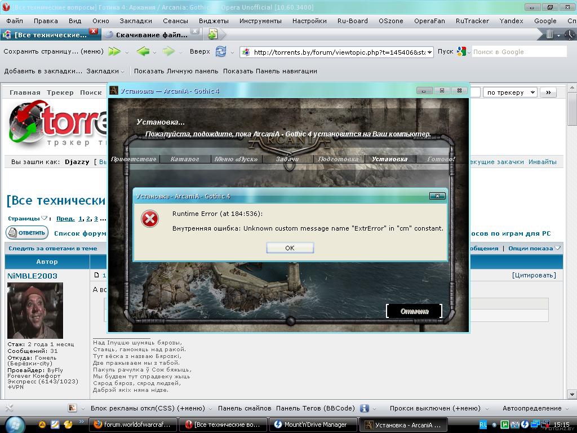Click the Инвайты link
Image resolution: width=577 pixels, height=433 pixels.
click(543, 162)
